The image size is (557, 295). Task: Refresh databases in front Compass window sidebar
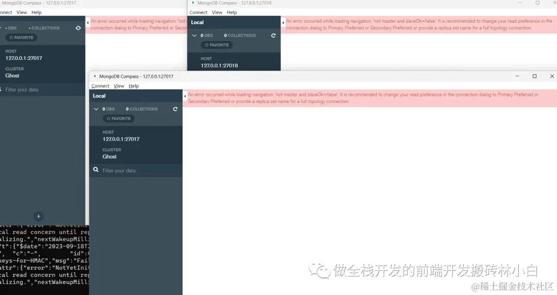(x=175, y=109)
